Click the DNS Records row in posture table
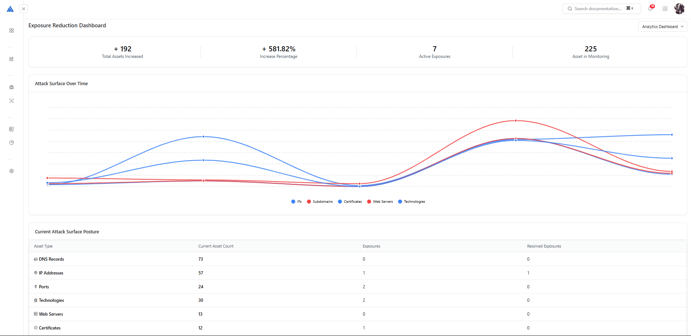This screenshot has height=336, width=691. click(51, 259)
